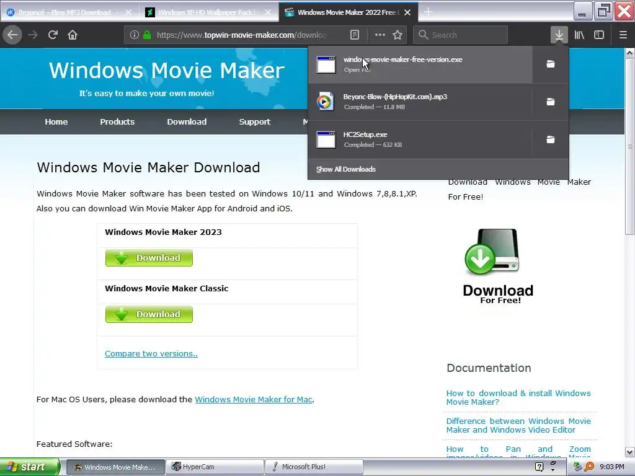Reload the current page

pyautogui.click(x=53, y=35)
